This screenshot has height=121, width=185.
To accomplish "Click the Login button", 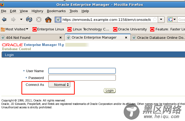I will tap(110, 91).
